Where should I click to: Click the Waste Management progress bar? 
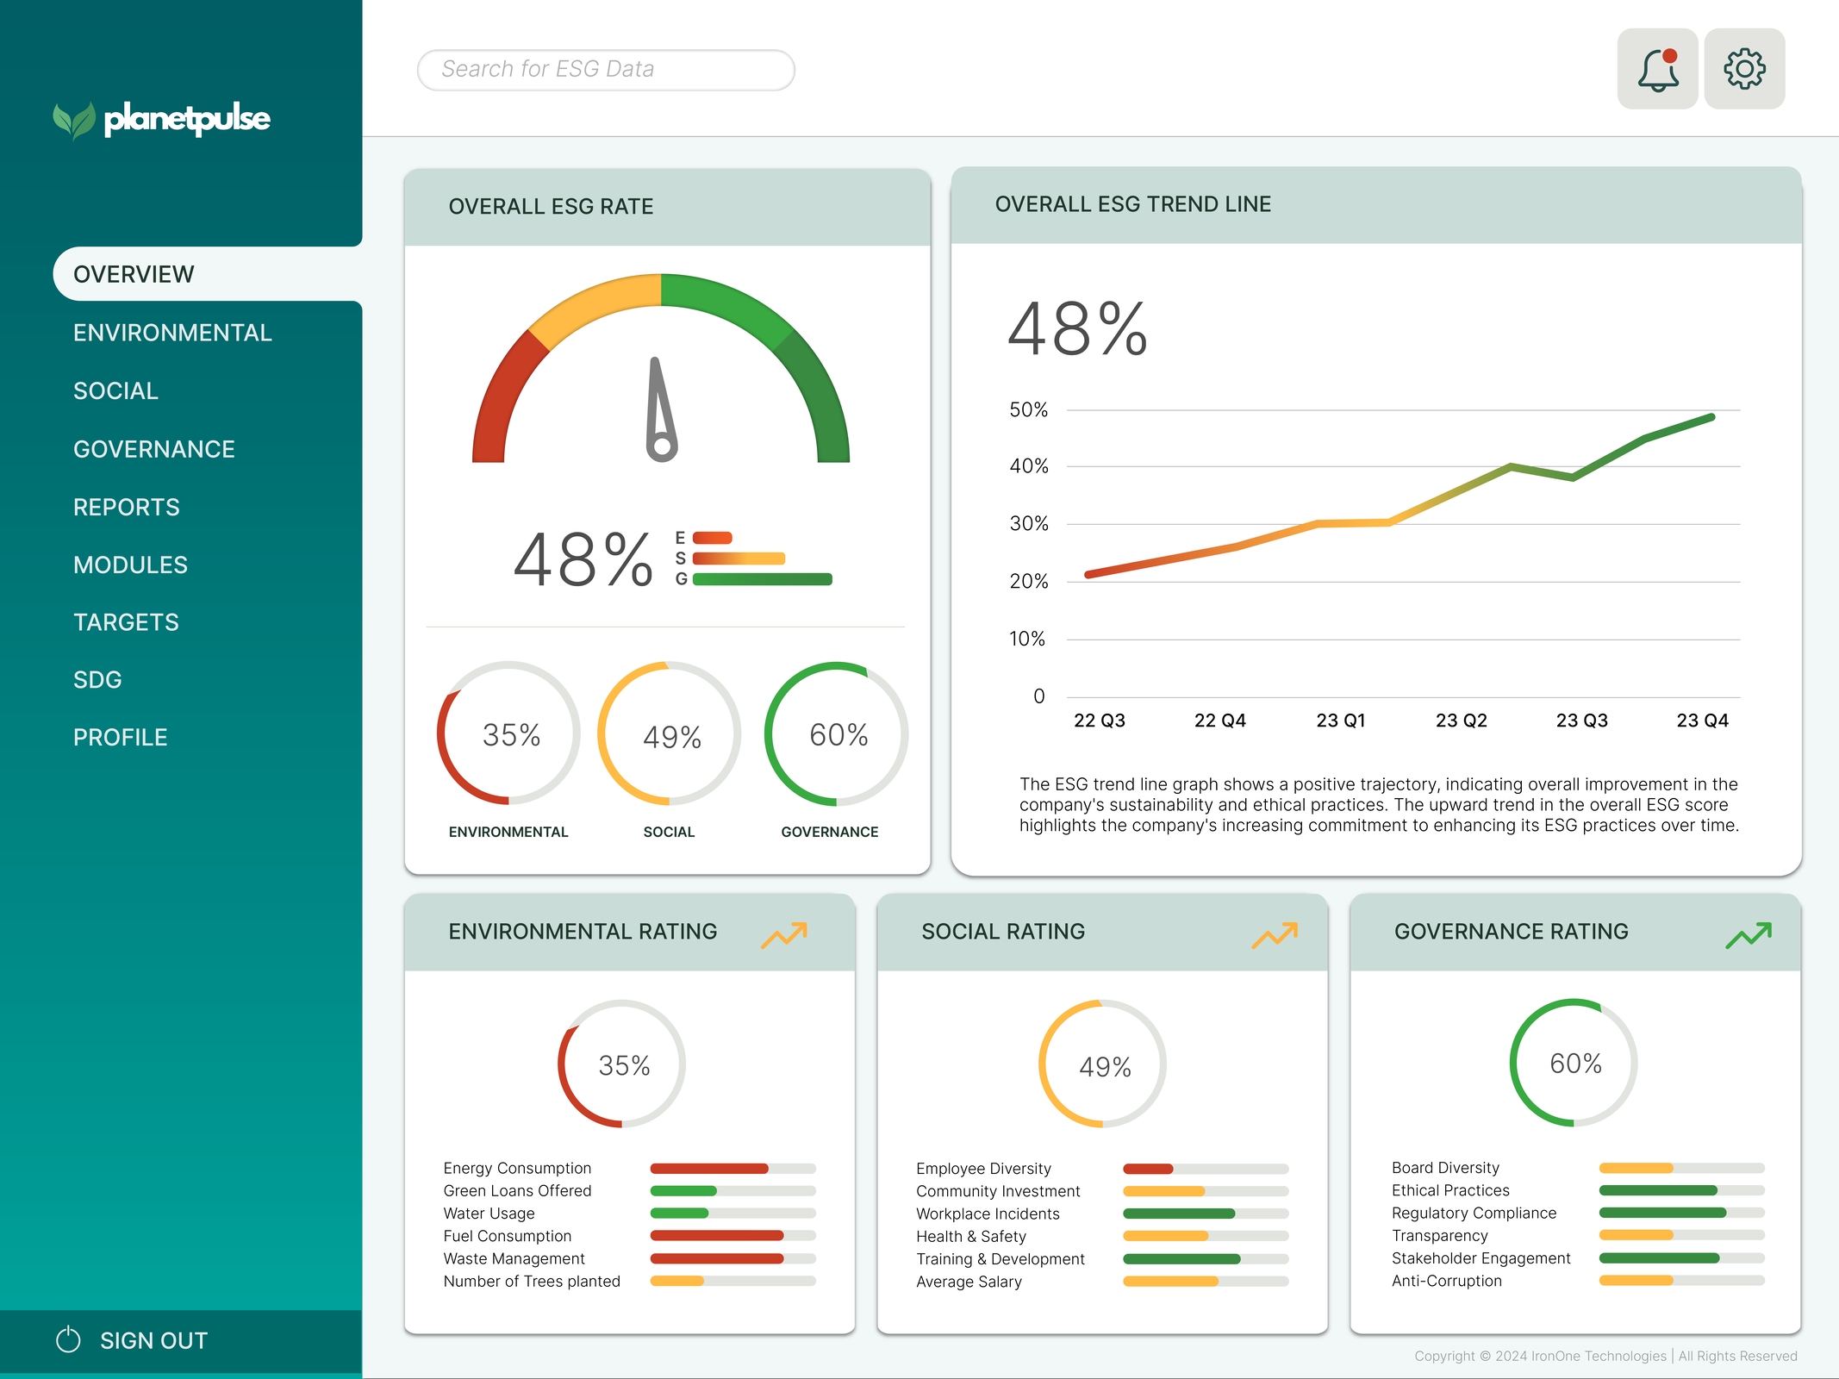click(x=733, y=1258)
